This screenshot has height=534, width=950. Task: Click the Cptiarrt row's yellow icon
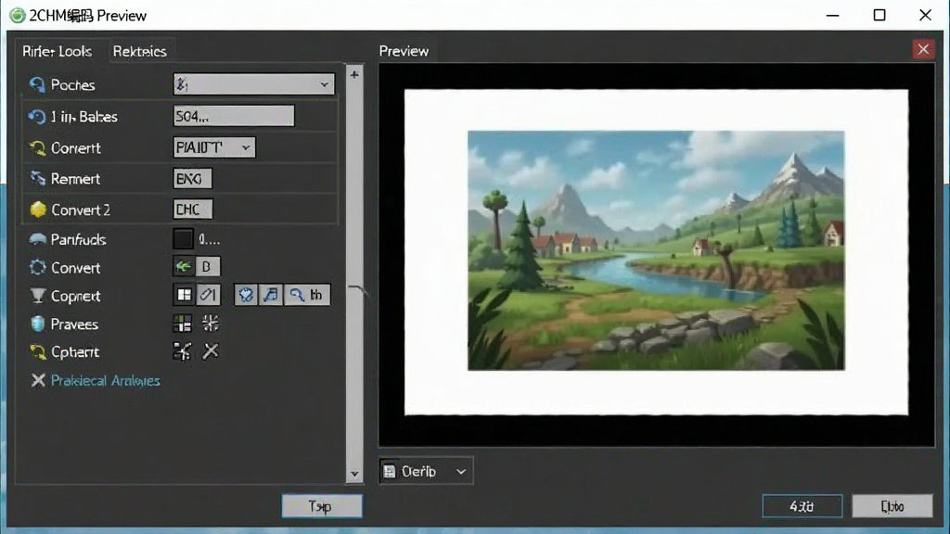point(37,351)
